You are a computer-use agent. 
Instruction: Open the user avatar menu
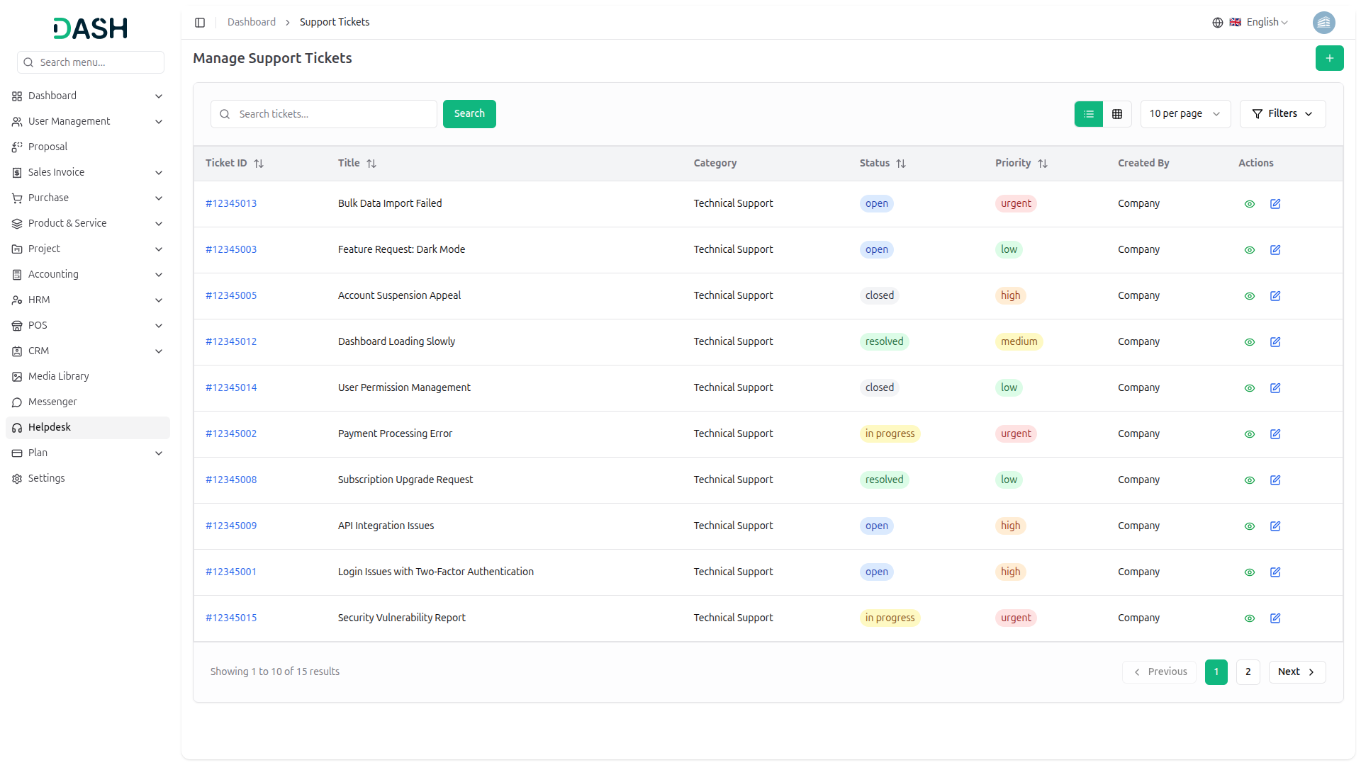1323,23
